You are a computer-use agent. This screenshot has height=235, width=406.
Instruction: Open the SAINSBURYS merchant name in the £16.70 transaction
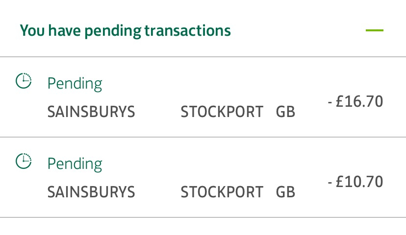click(x=91, y=112)
